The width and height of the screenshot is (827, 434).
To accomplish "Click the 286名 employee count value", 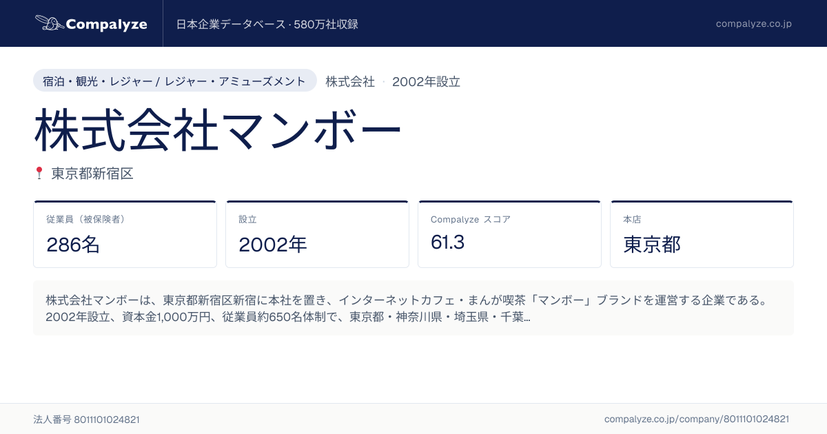I will 73,245.
